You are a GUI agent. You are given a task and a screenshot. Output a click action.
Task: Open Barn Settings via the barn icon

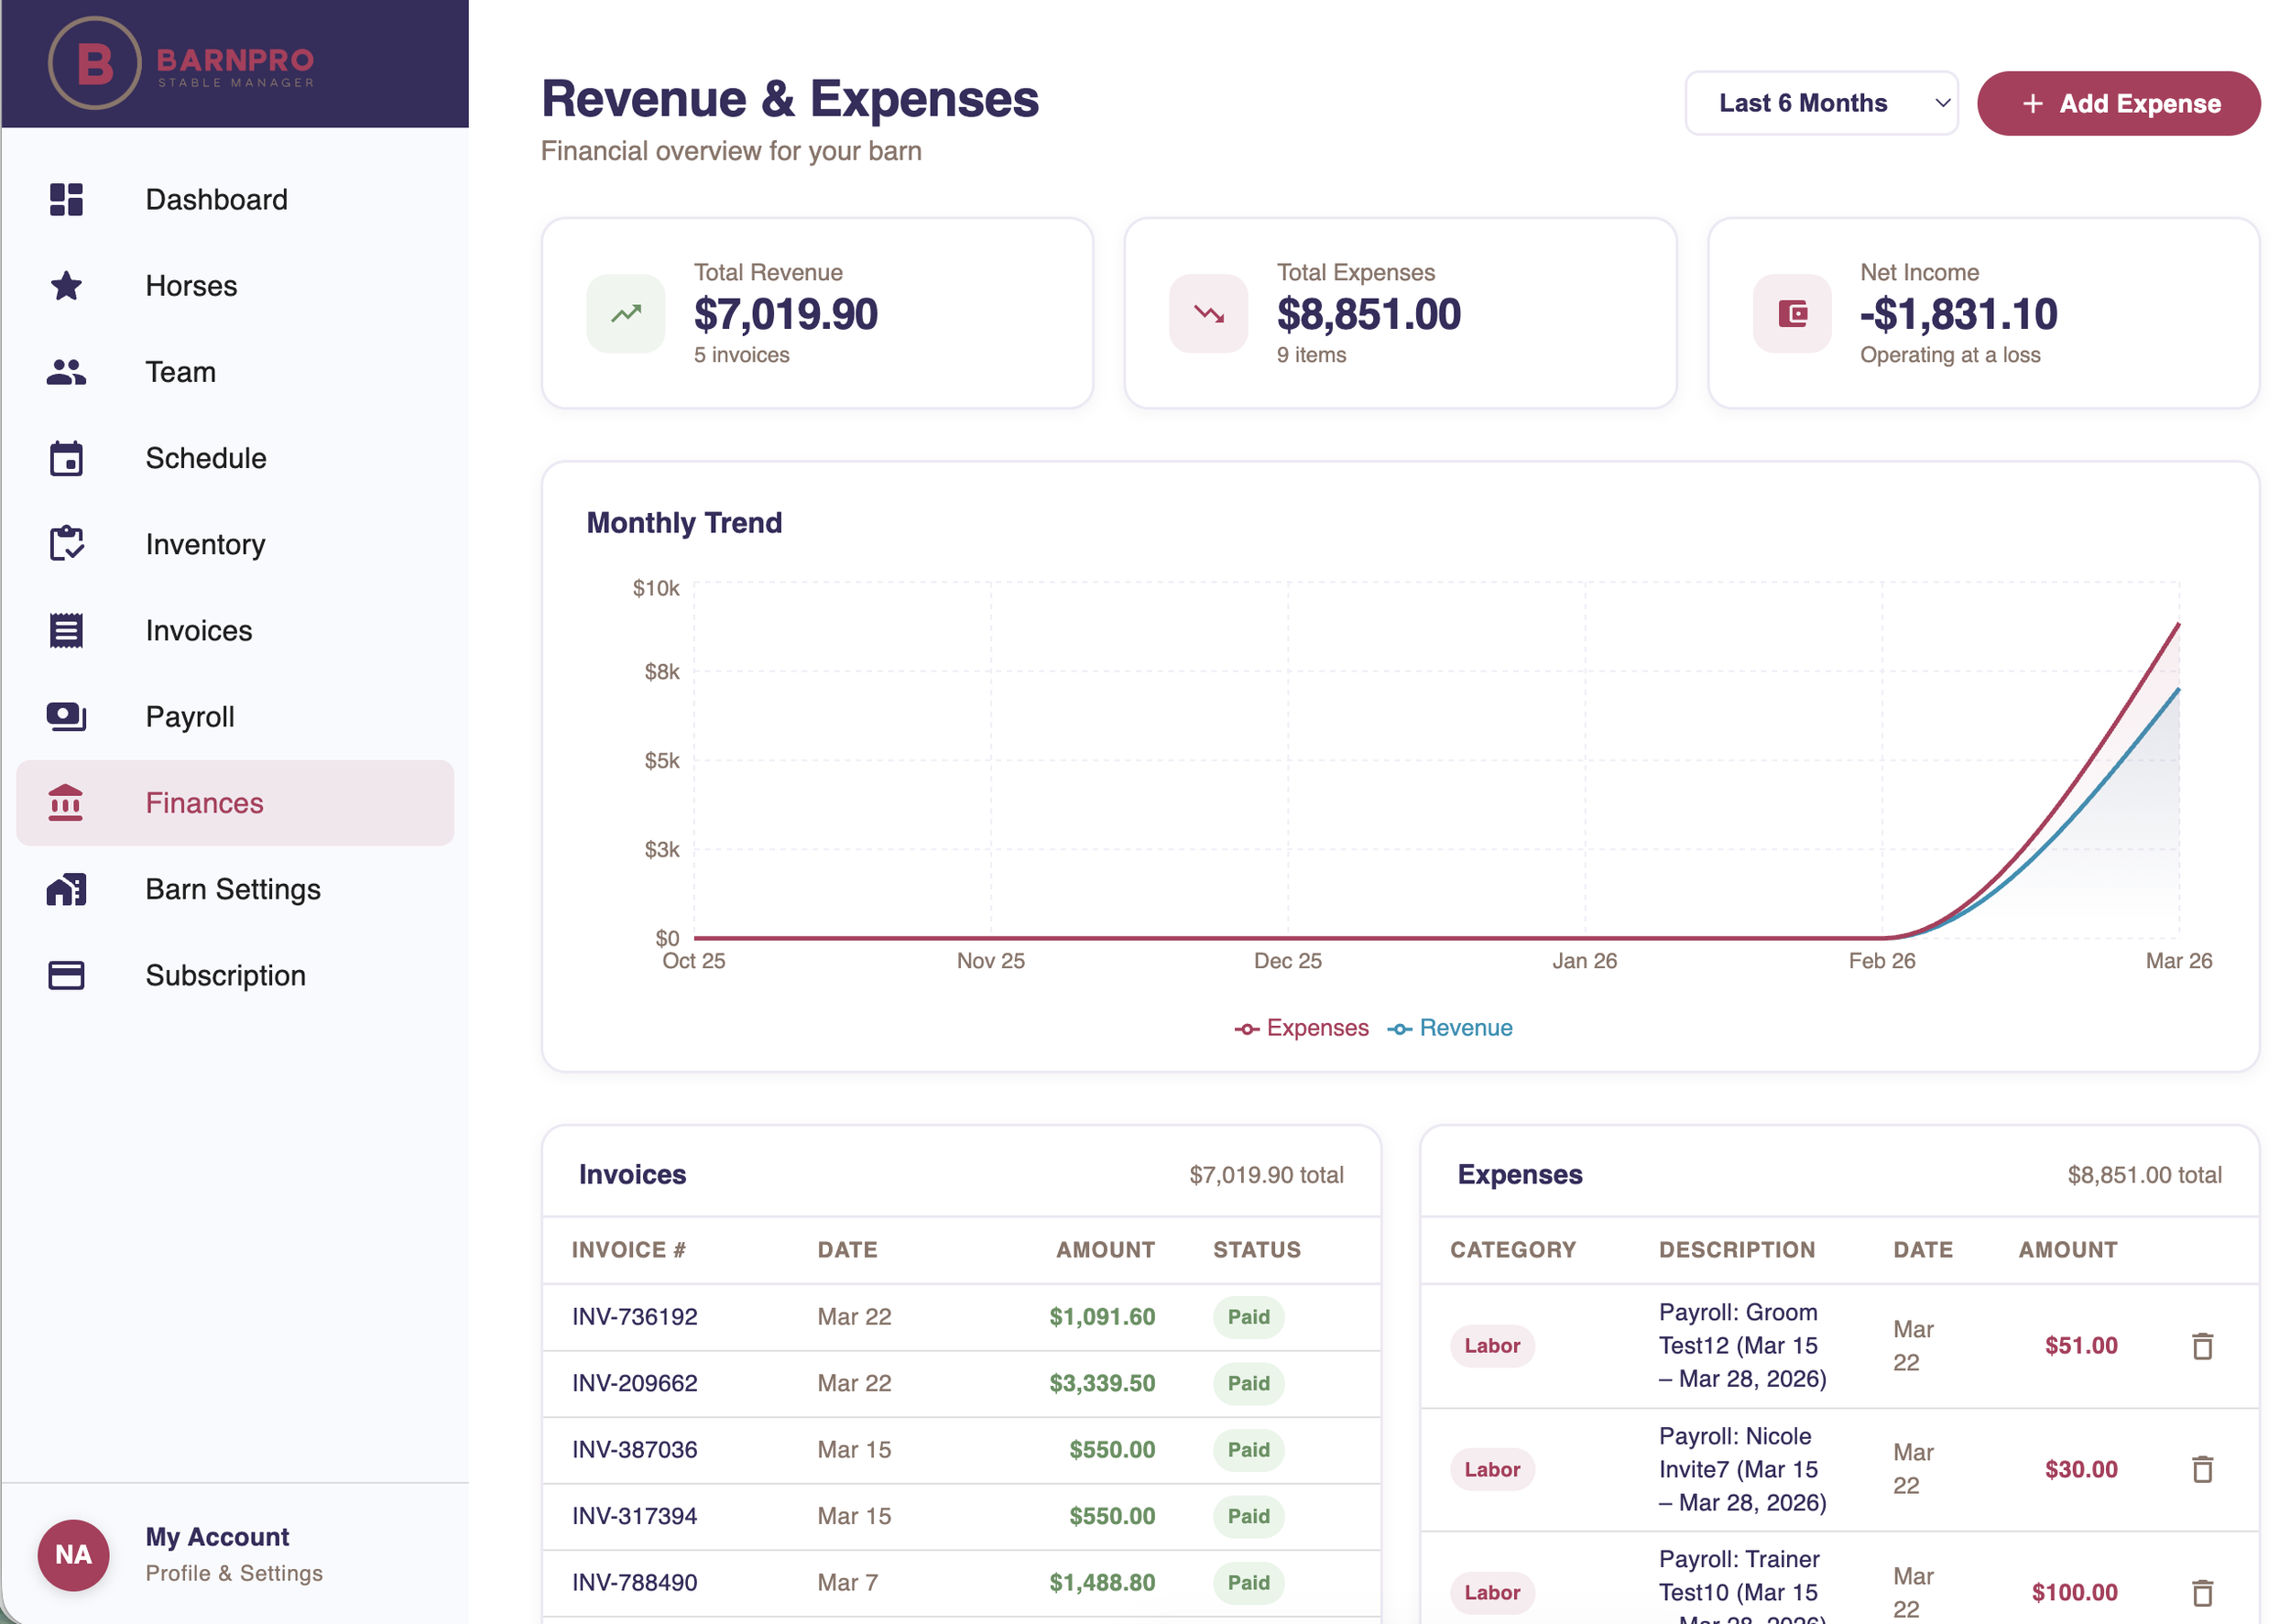65,889
